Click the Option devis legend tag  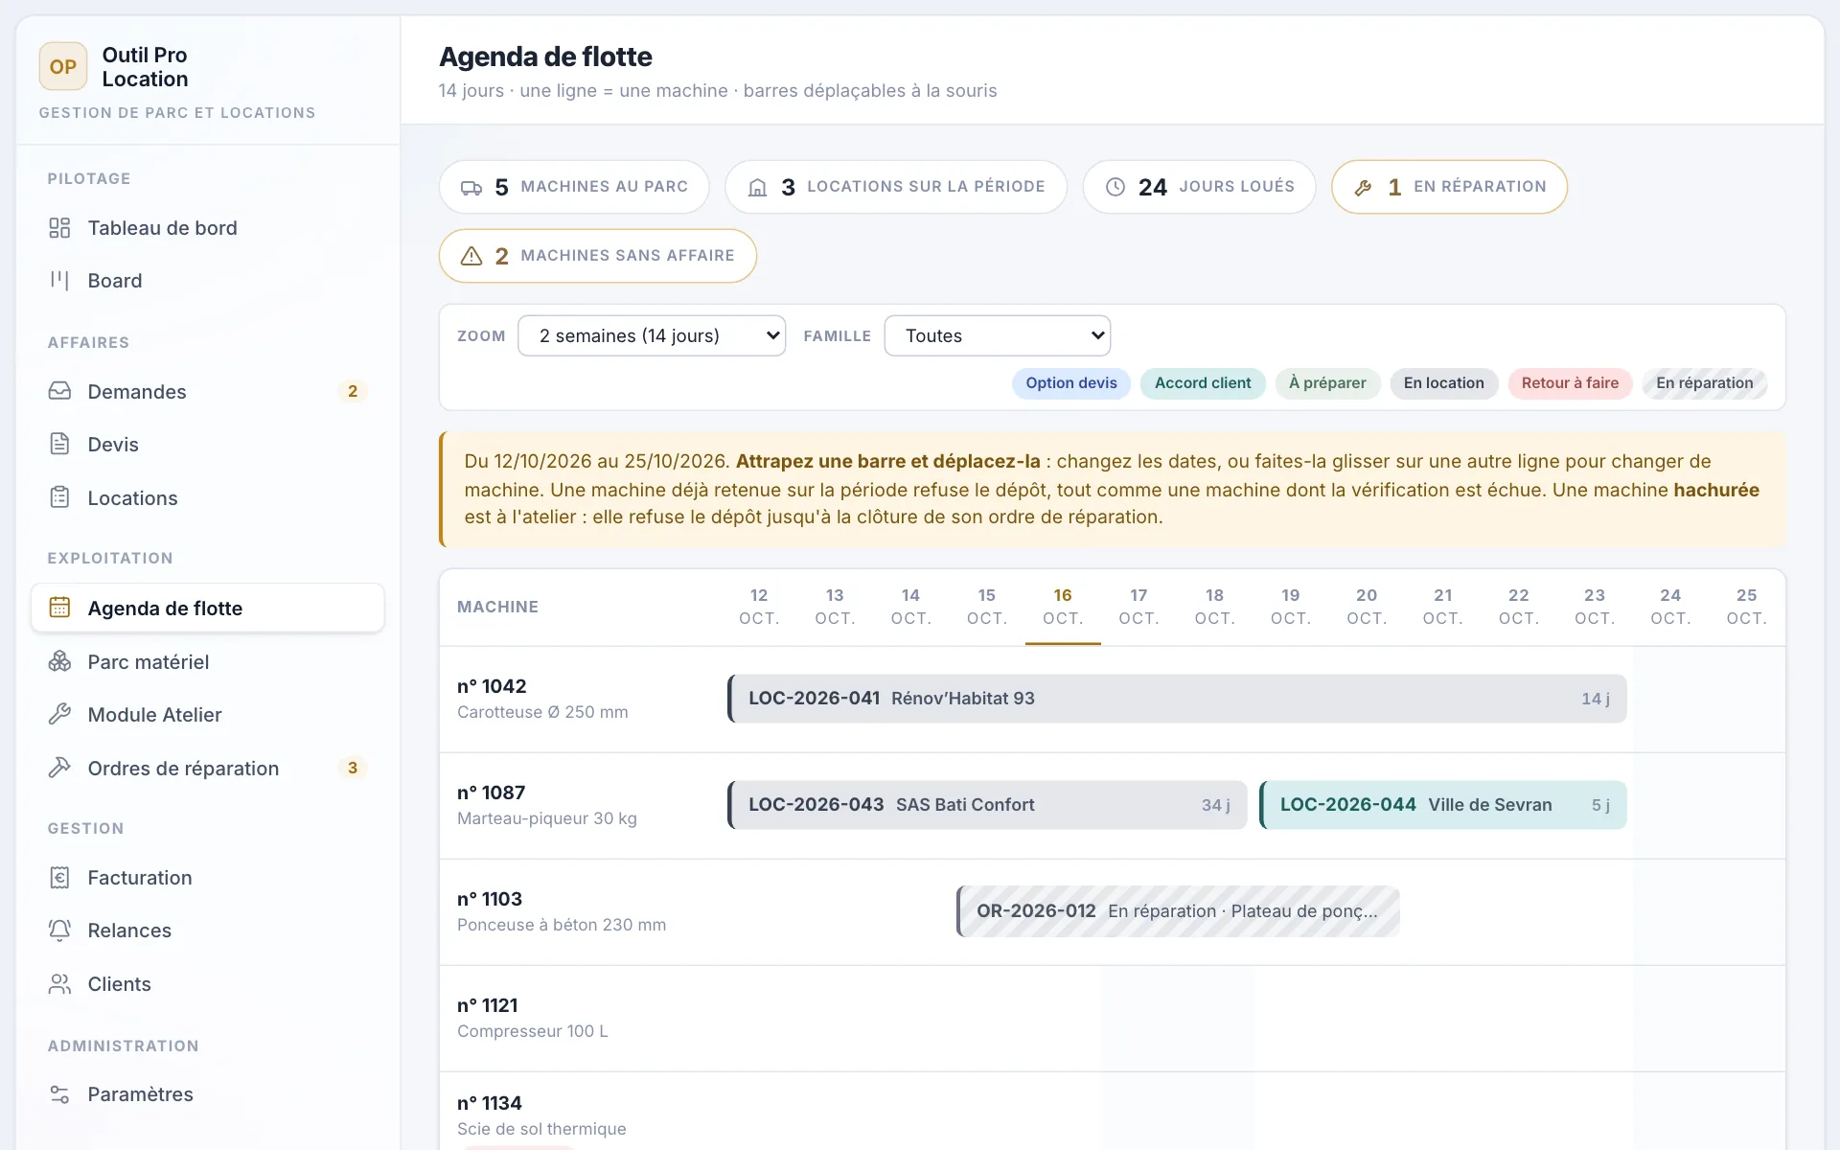pyautogui.click(x=1071, y=383)
